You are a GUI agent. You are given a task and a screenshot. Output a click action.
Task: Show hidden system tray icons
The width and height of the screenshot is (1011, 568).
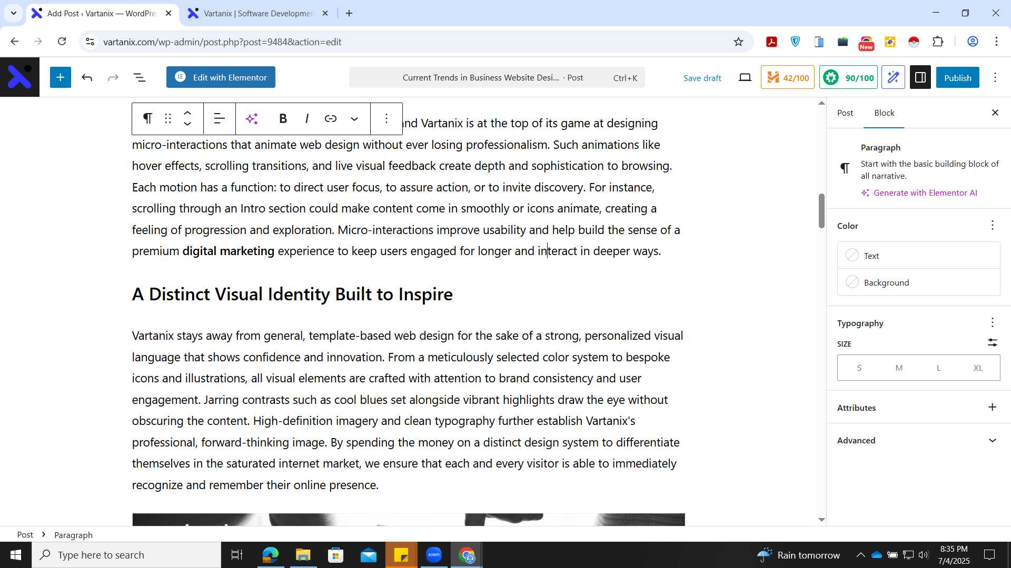(x=860, y=555)
